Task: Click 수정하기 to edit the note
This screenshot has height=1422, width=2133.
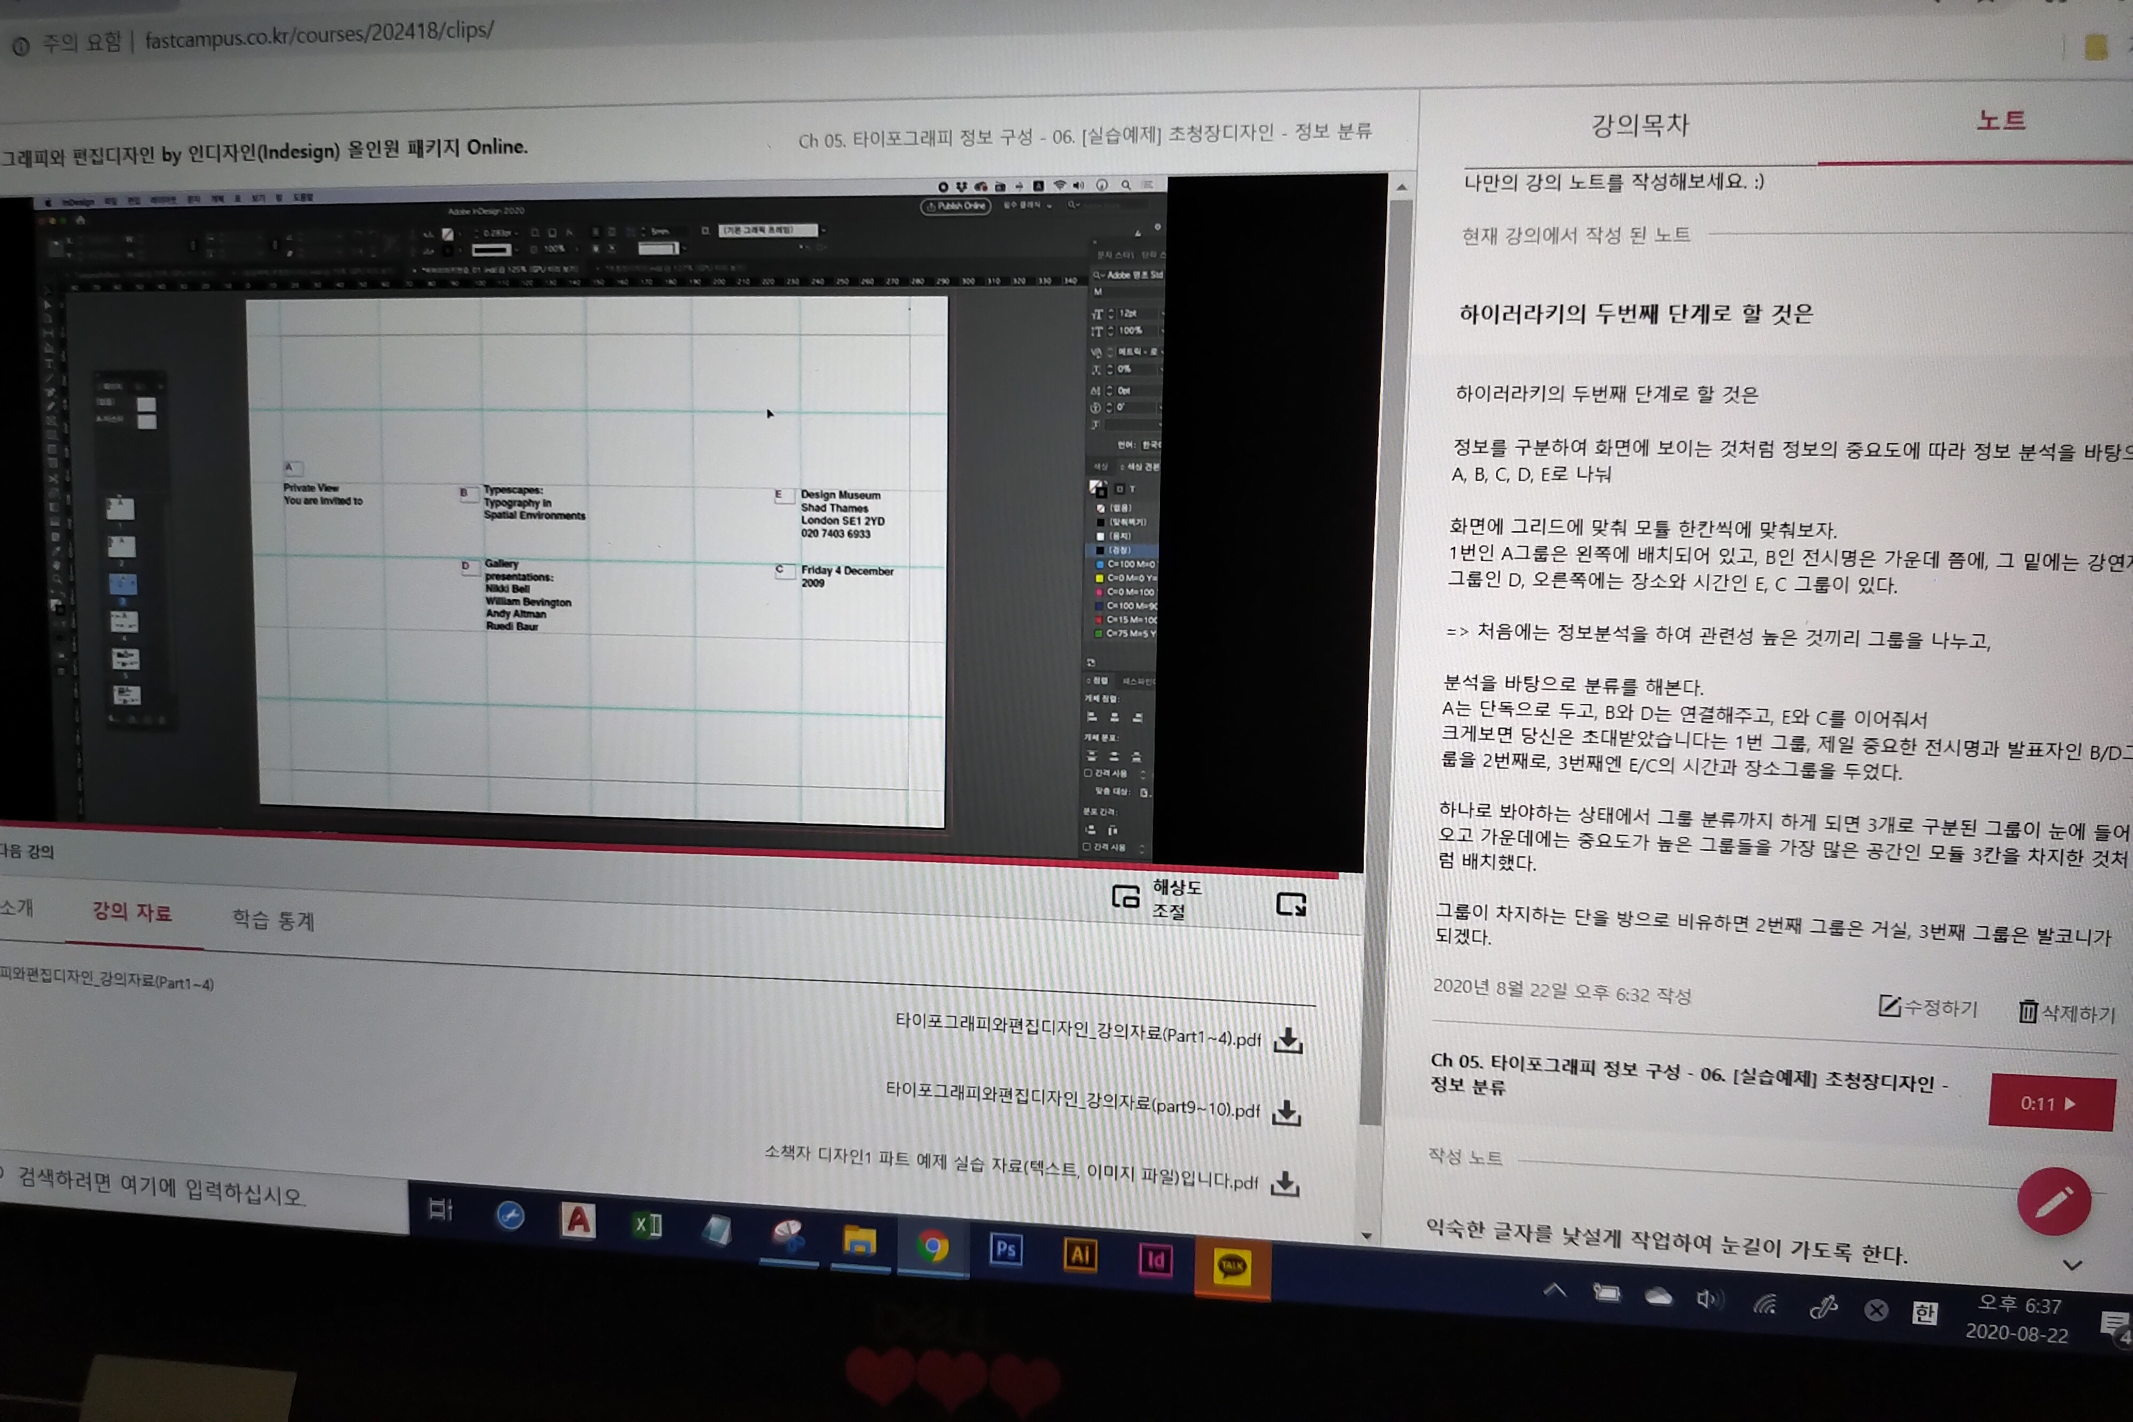Action: [x=1928, y=1007]
